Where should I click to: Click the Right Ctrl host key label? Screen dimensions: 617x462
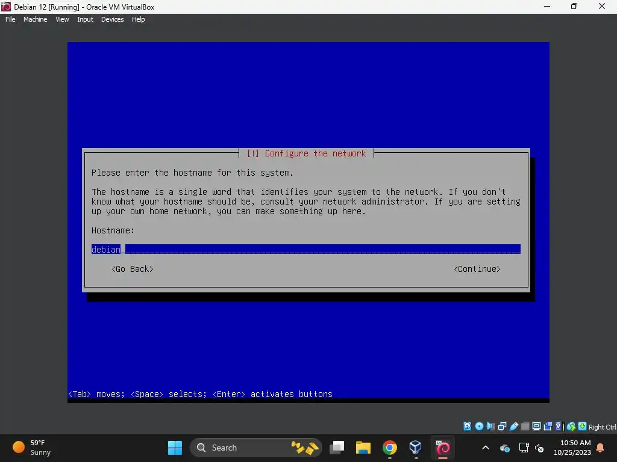(x=602, y=427)
